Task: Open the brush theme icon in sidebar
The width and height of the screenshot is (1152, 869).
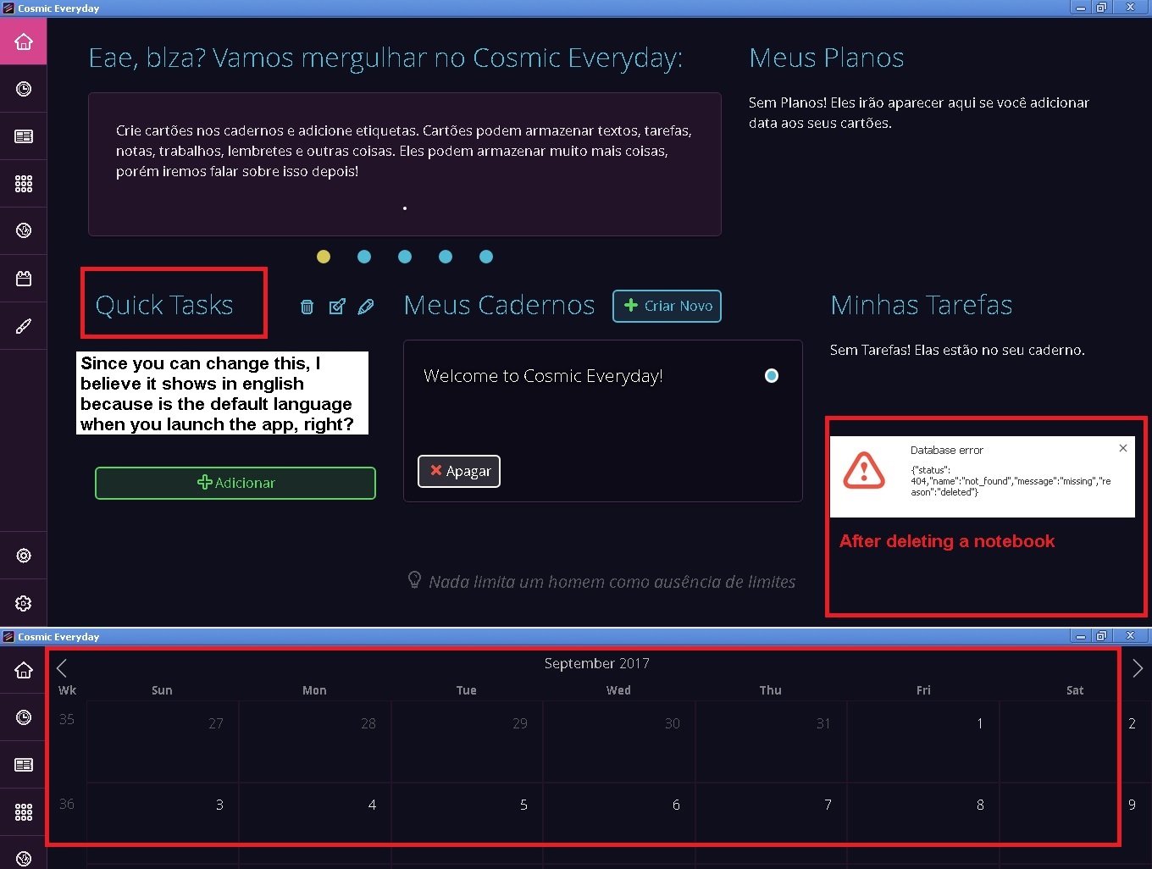Action: pyautogui.click(x=24, y=326)
